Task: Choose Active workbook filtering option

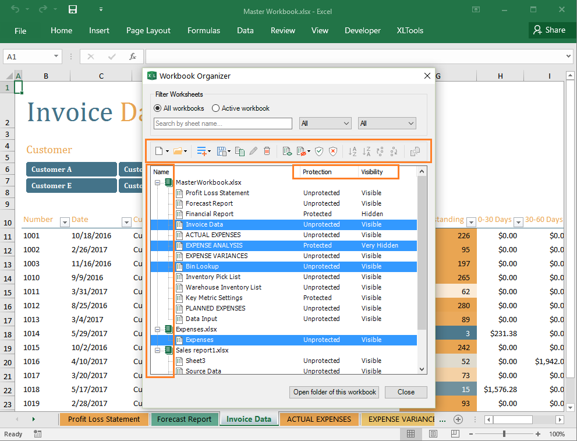Action: click(215, 108)
